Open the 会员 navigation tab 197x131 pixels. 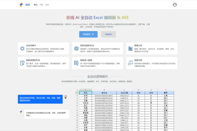pos(47,5)
